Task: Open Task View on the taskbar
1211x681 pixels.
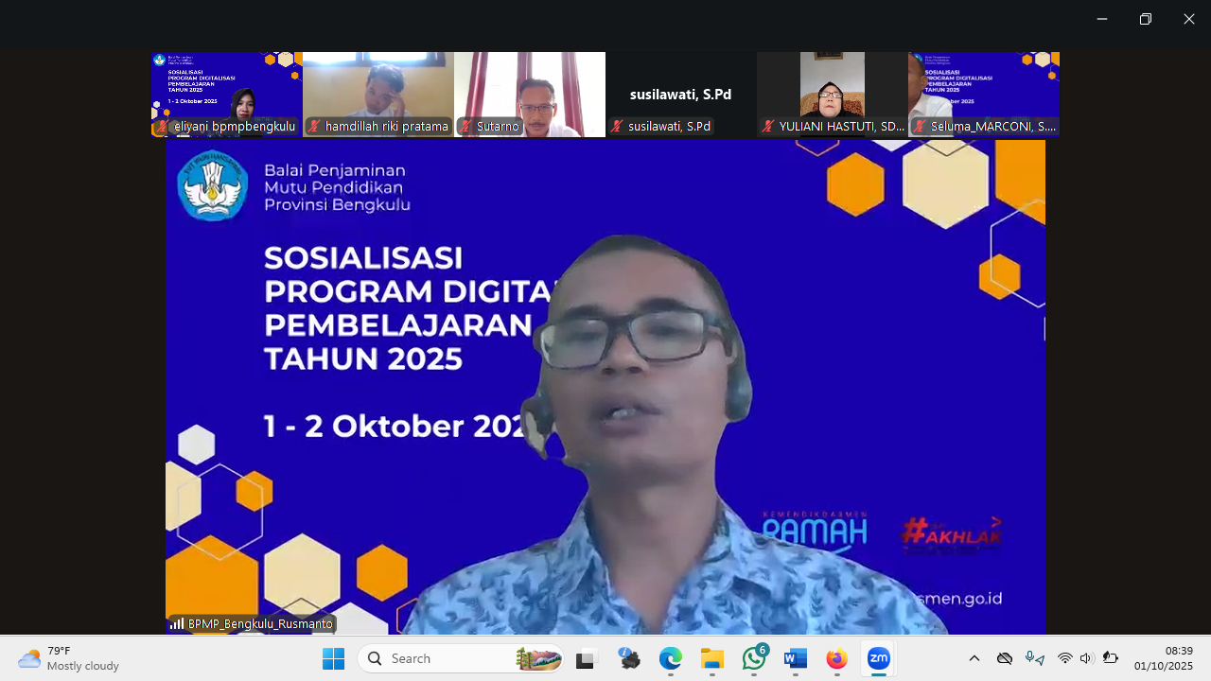Action: click(587, 658)
